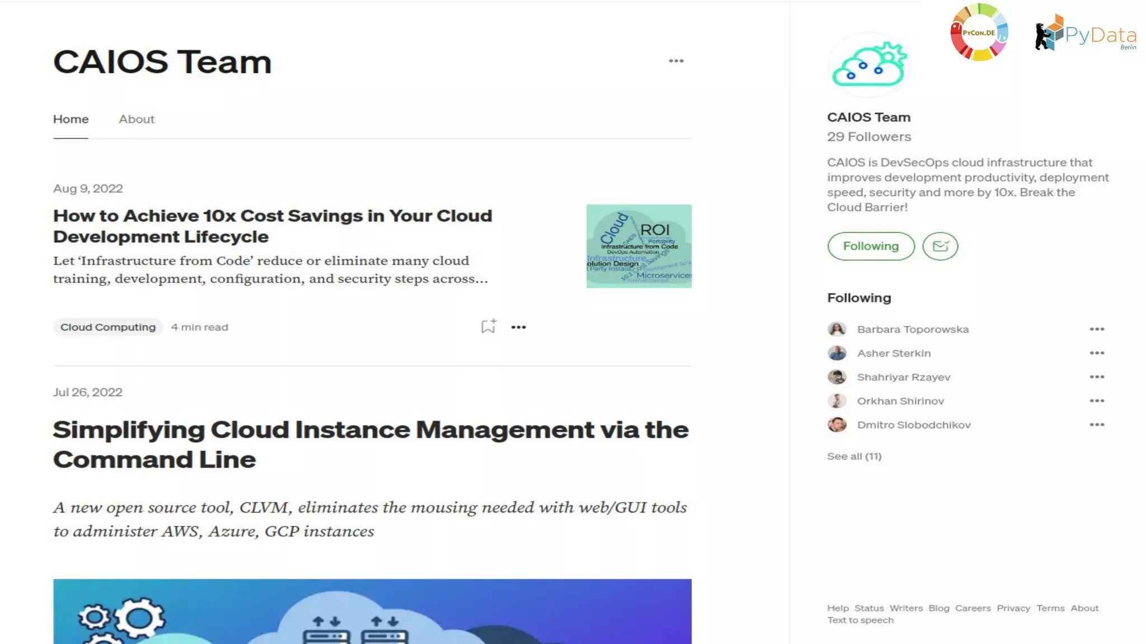Toggle the green Following button
1146x644 pixels.
[x=871, y=246]
